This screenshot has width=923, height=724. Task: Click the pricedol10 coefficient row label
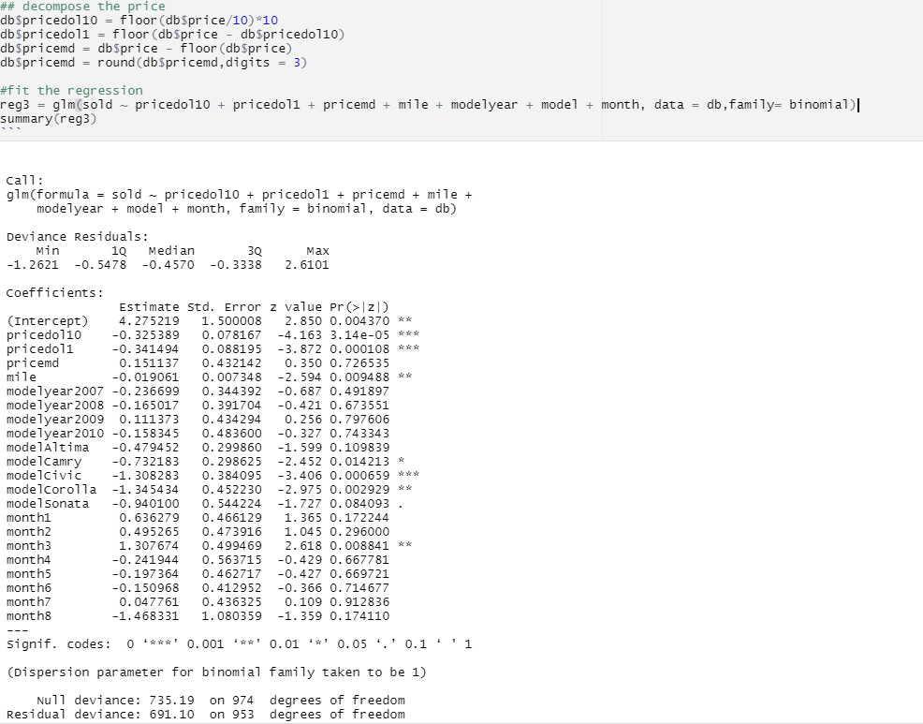44,335
